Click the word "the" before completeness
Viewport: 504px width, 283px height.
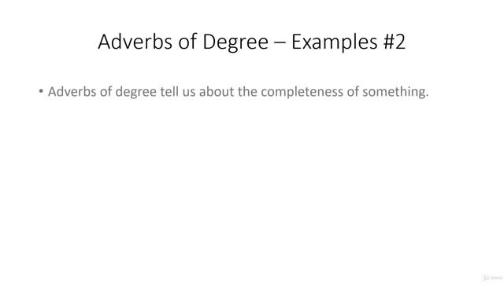[x=247, y=92]
